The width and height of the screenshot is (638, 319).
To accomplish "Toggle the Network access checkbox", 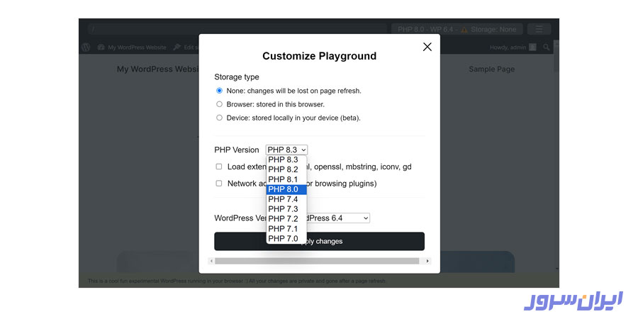I will tap(219, 183).
